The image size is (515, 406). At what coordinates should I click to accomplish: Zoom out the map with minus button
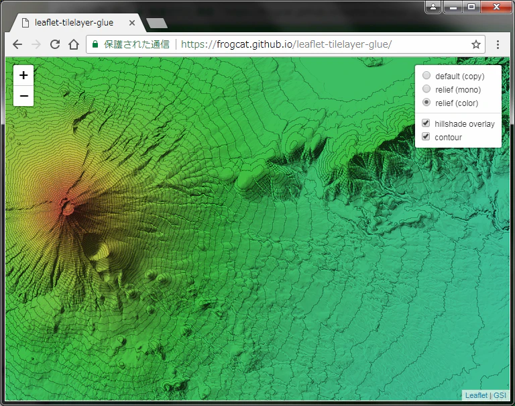pos(23,96)
